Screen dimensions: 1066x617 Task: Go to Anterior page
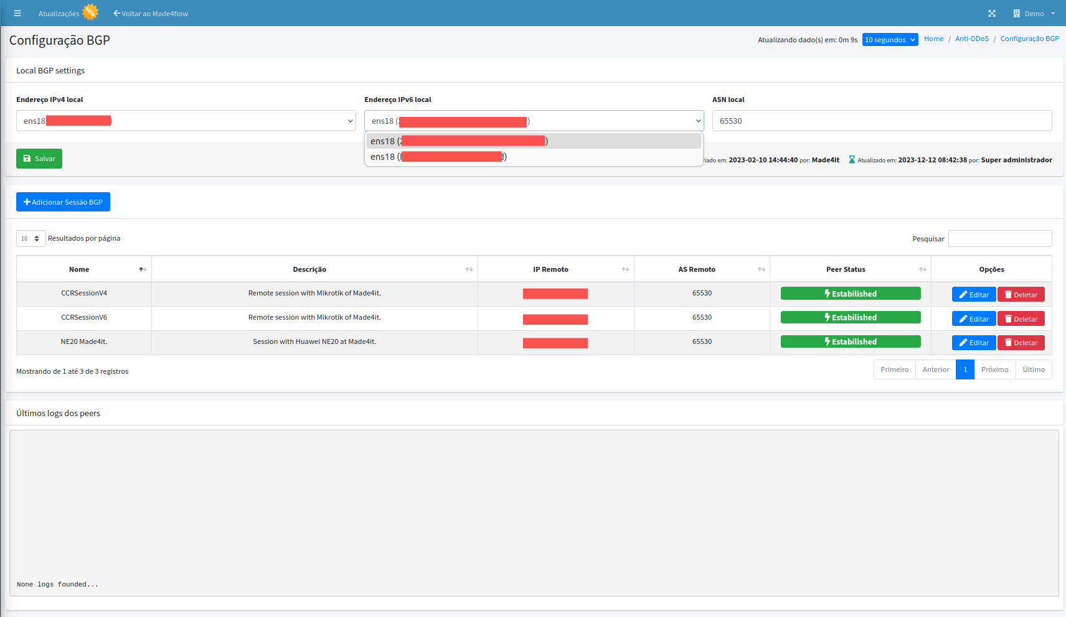[x=936, y=369]
